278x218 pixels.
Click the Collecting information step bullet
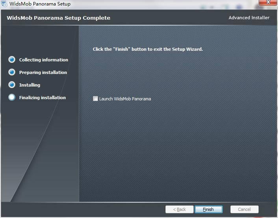click(x=12, y=59)
